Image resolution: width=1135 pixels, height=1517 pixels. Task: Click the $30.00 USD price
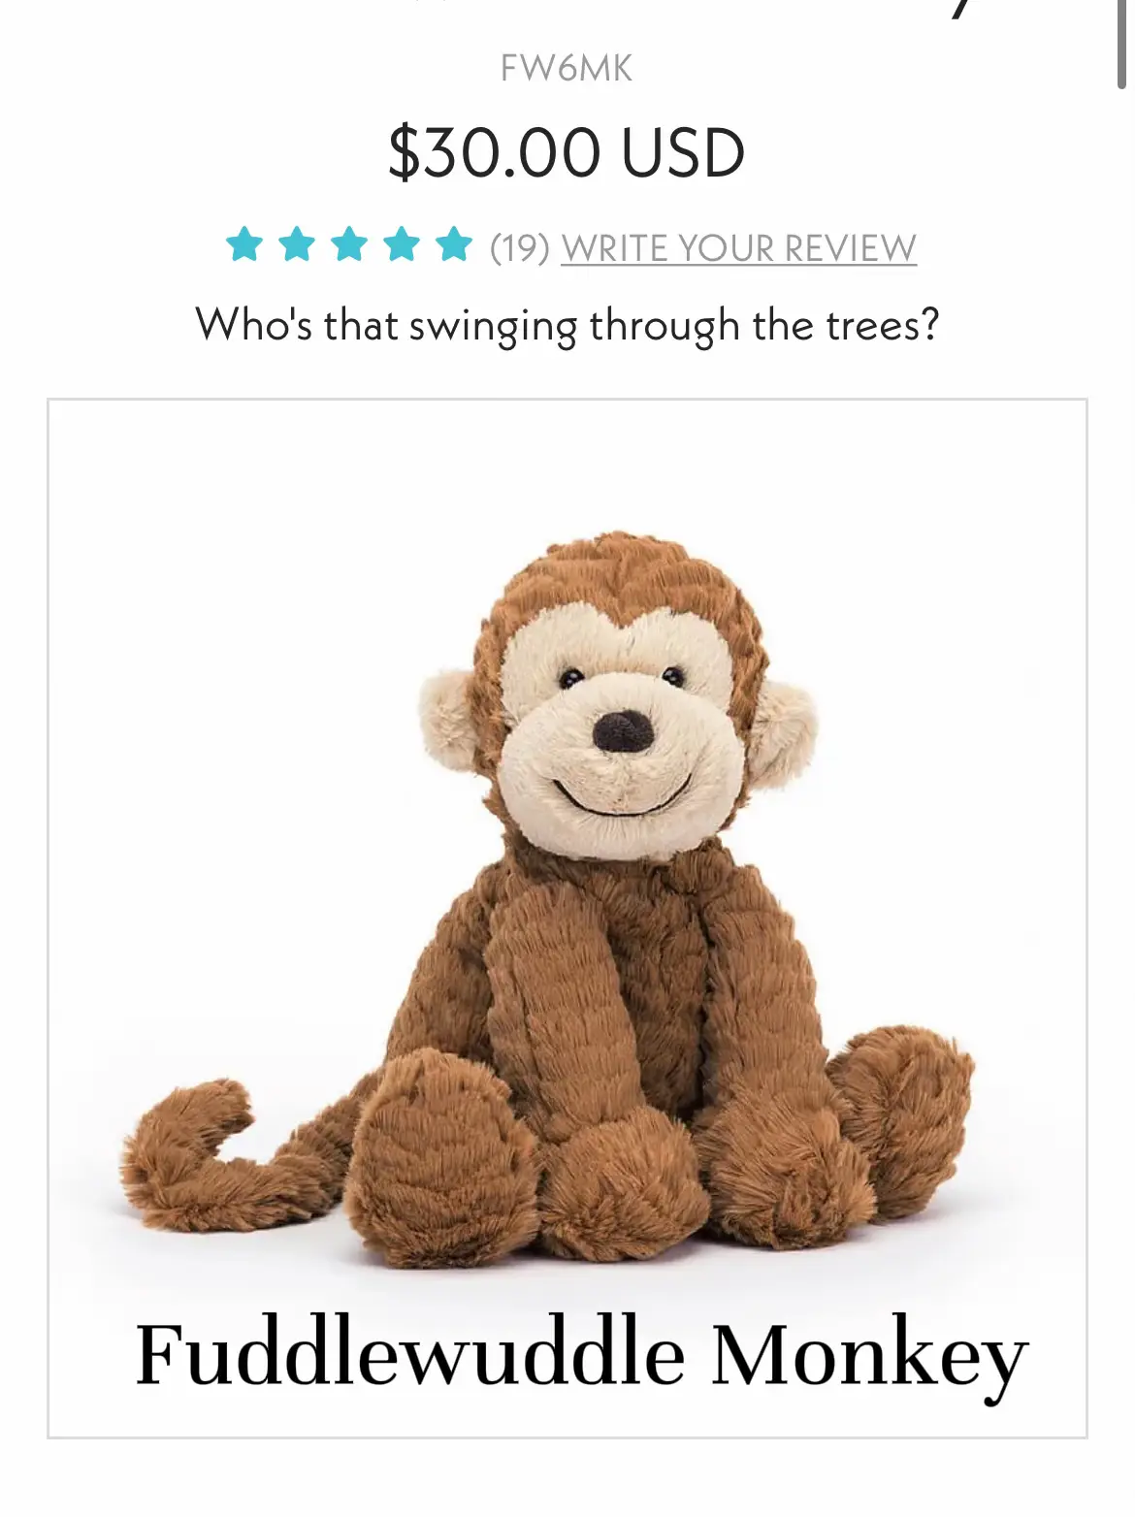(x=567, y=152)
